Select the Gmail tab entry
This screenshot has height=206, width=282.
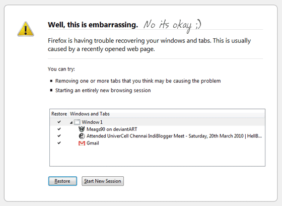click(93, 143)
